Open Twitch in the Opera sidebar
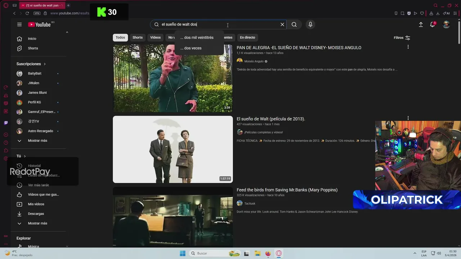 (6, 123)
